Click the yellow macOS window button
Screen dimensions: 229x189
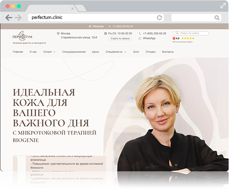[13, 6]
